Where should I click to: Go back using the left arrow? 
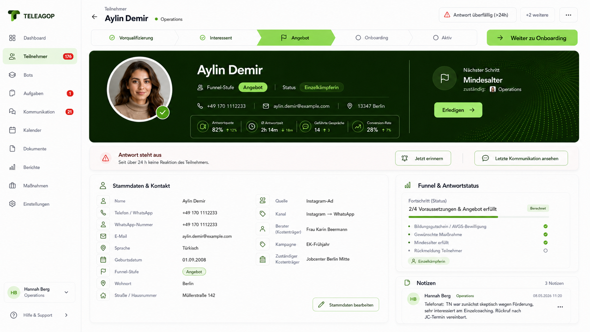[x=94, y=17]
